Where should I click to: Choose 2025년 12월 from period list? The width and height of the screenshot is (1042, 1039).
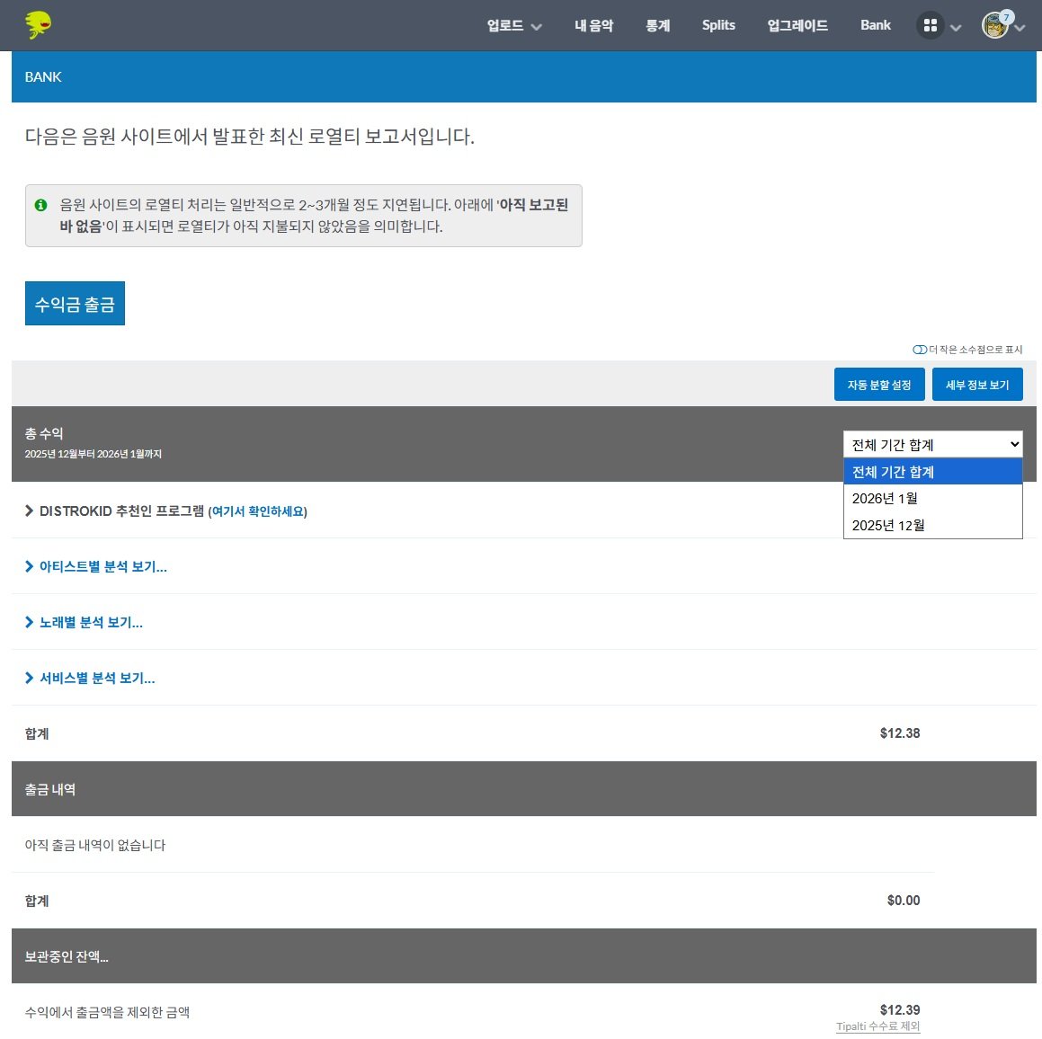tap(932, 525)
